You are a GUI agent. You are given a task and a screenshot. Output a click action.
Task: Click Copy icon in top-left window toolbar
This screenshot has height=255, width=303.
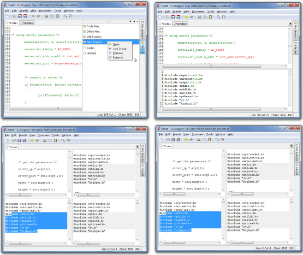tap(52, 16)
